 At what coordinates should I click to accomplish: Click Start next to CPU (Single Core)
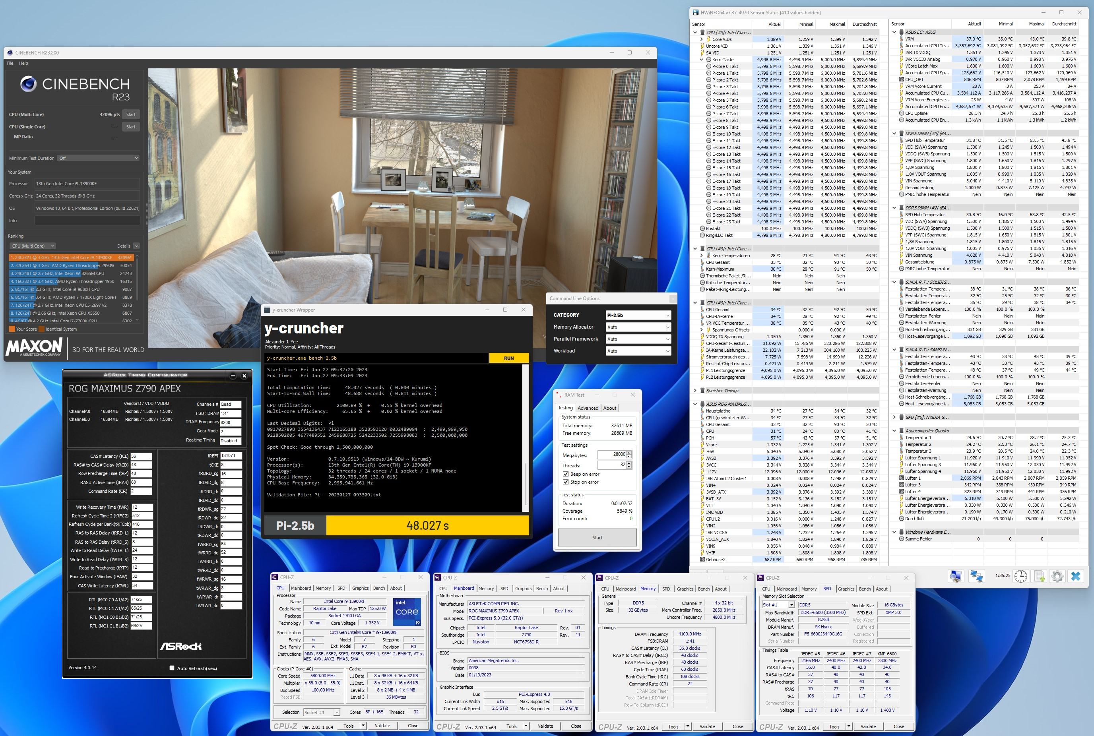click(x=130, y=127)
